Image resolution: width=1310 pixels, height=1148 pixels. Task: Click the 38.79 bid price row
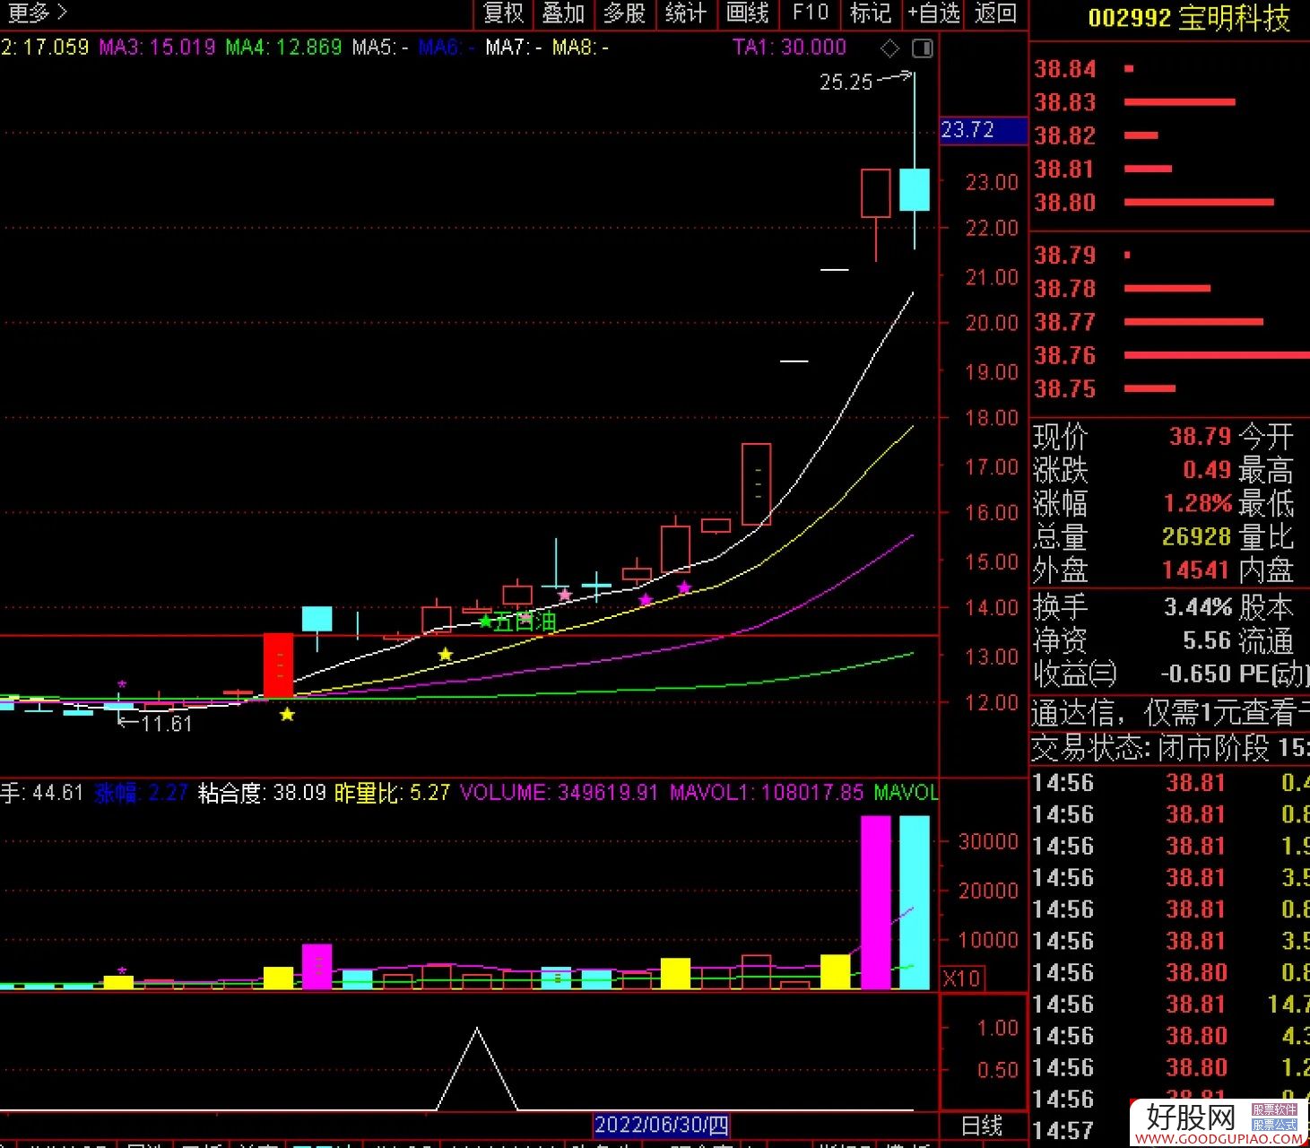tap(1170, 256)
